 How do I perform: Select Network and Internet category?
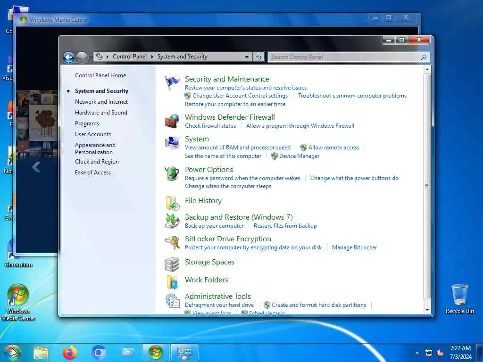coord(101,102)
